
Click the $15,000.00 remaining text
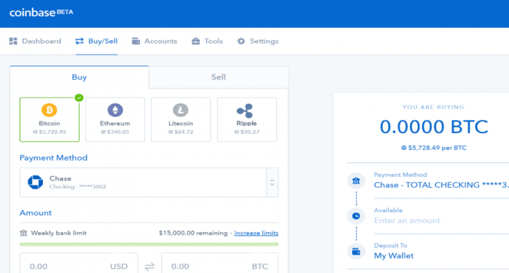[193, 233]
